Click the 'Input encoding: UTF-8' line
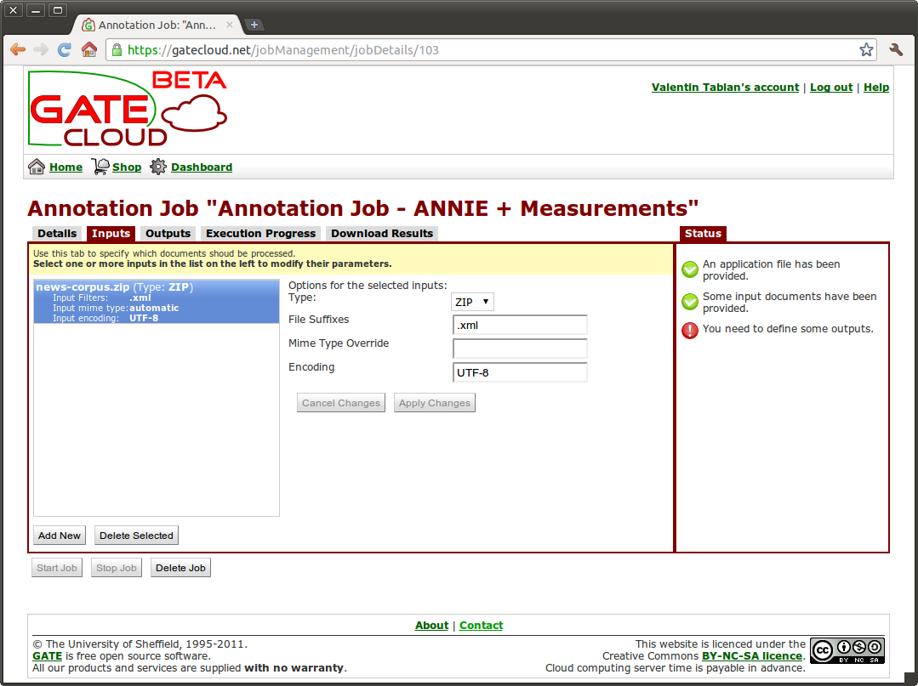 pos(105,318)
